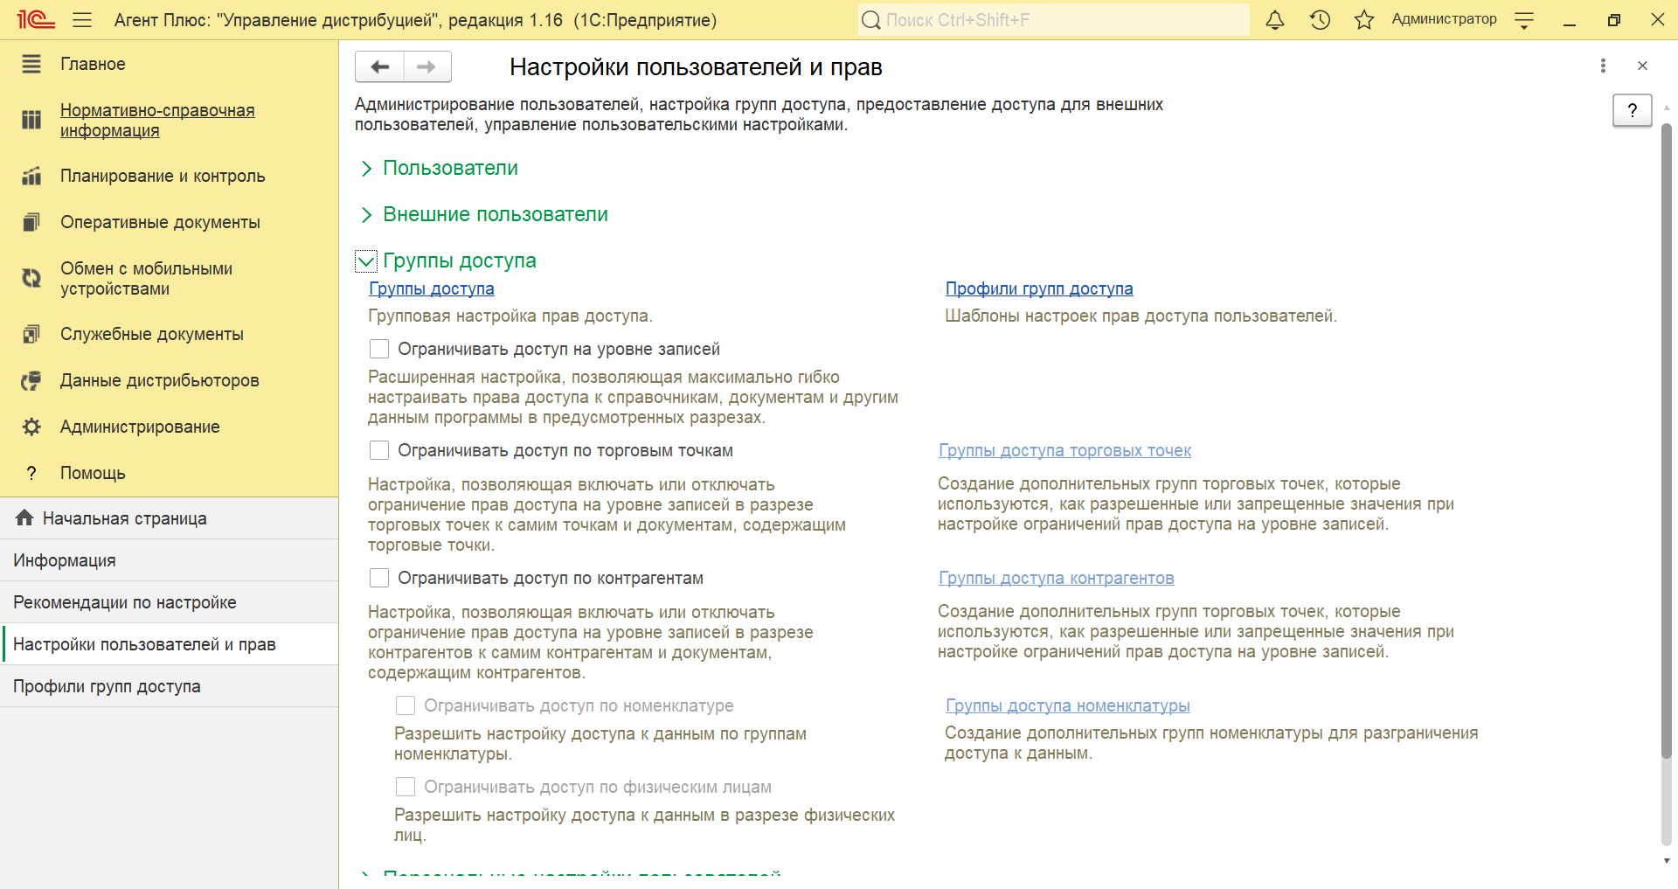Click into the search field Поиск Ctrl+Shift+F
1678x889 pixels.
tap(1053, 19)
